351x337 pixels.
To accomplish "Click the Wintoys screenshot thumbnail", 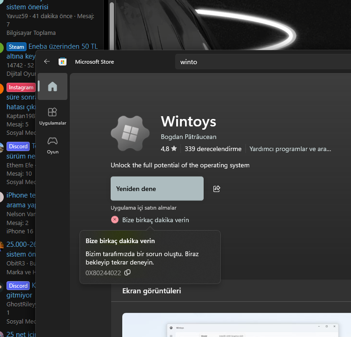I will 236,325.
